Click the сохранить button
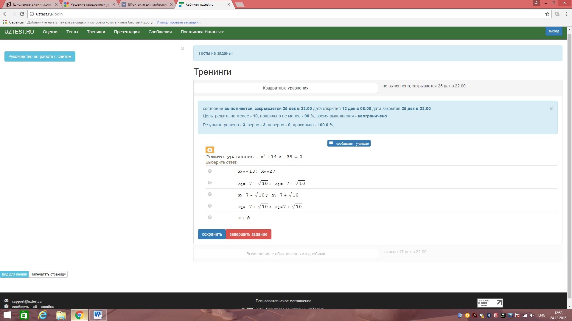 point(212,234)
